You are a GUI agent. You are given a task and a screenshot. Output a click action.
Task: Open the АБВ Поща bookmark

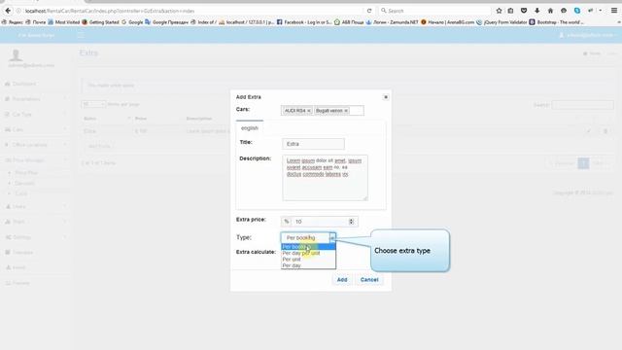pos(349,22)
